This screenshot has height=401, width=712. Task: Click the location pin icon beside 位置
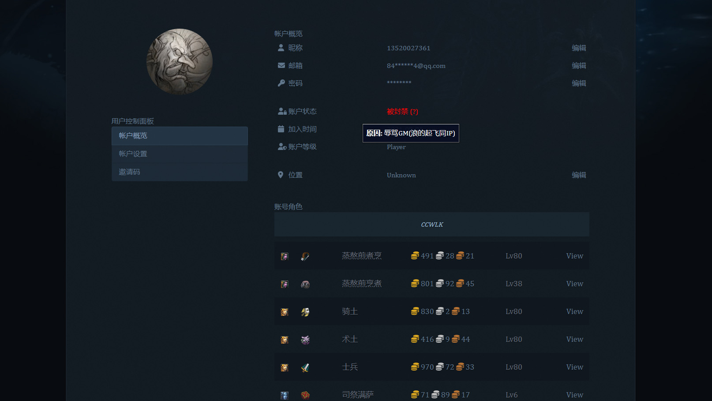pyautogui.click(x=281, y=175)
